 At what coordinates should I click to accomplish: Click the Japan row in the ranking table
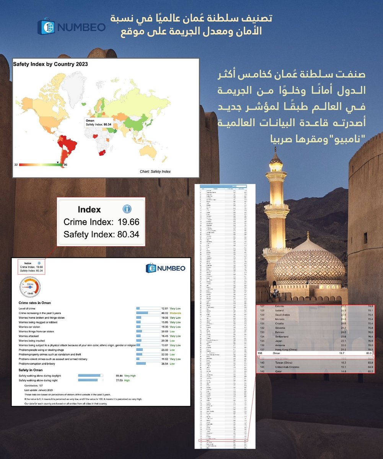[316, 341]
